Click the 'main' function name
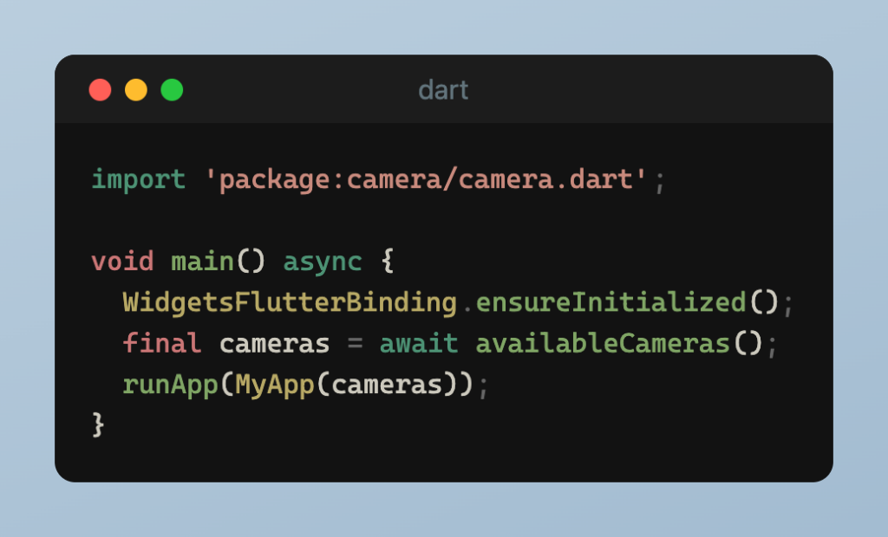 (202, 262)
